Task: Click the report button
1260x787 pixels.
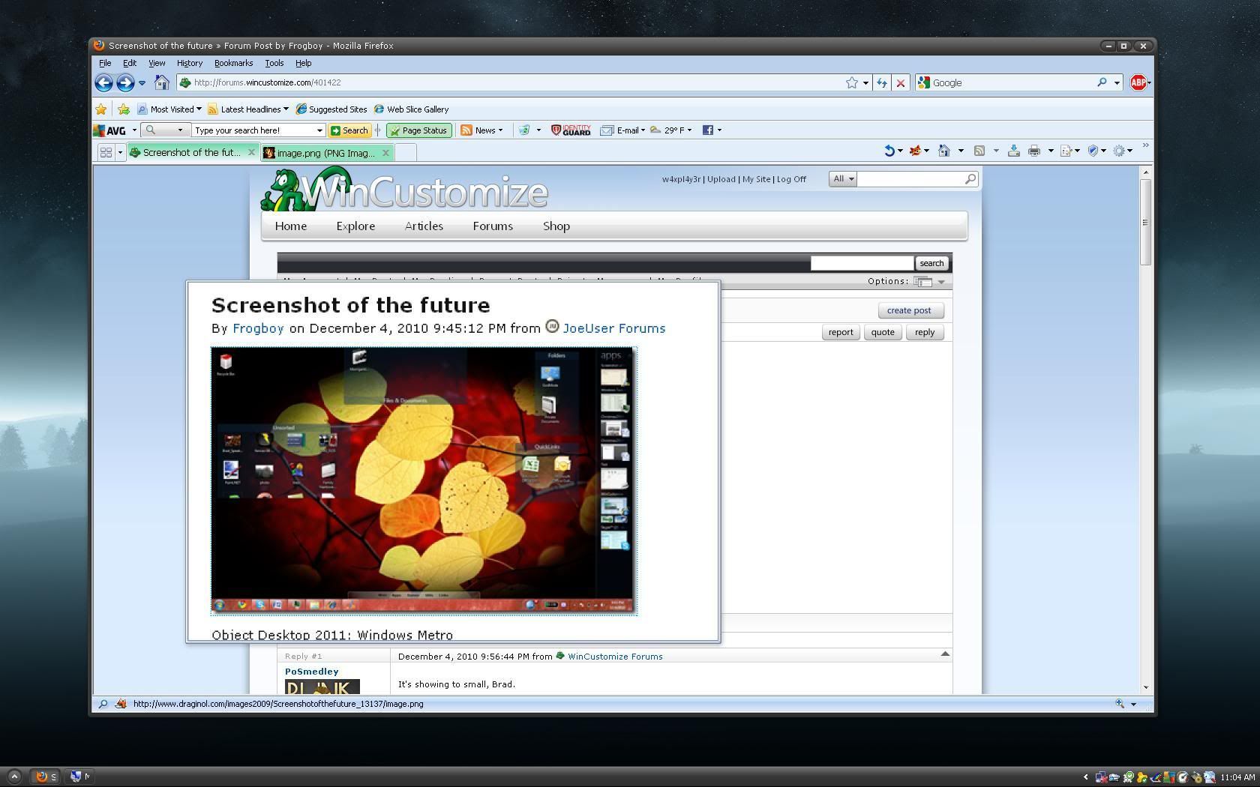Action: click(x=841, y=332)
